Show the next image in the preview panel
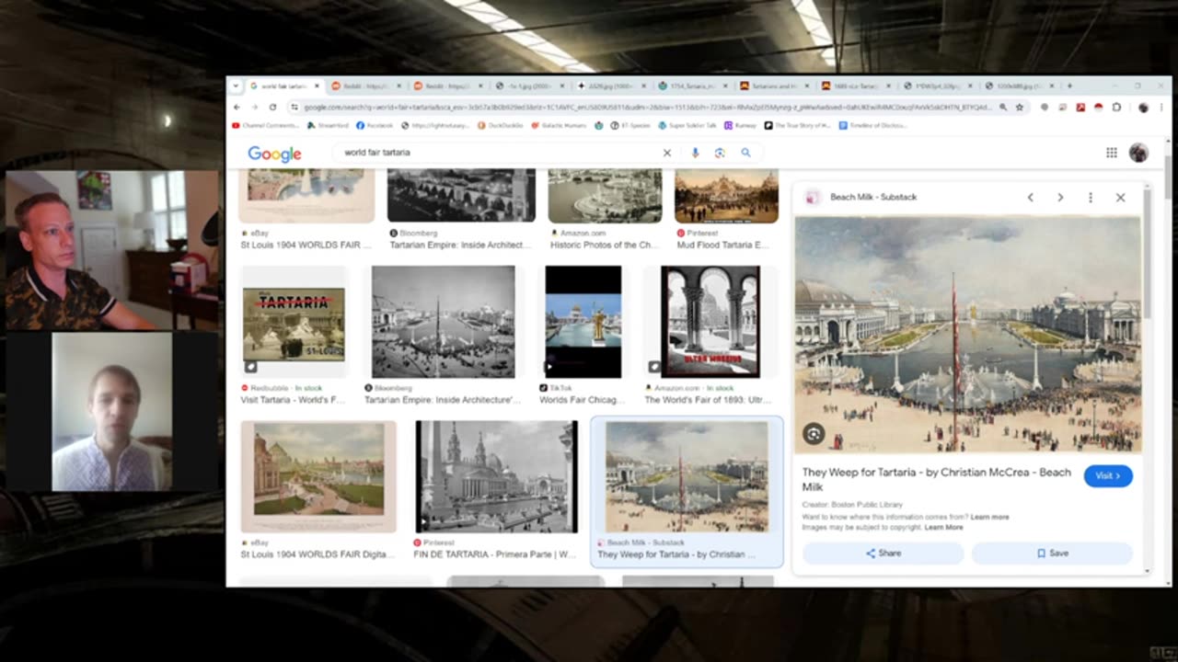This screenshot has width=1178, height=662. pyautogui.click(x=1060, y=197)
